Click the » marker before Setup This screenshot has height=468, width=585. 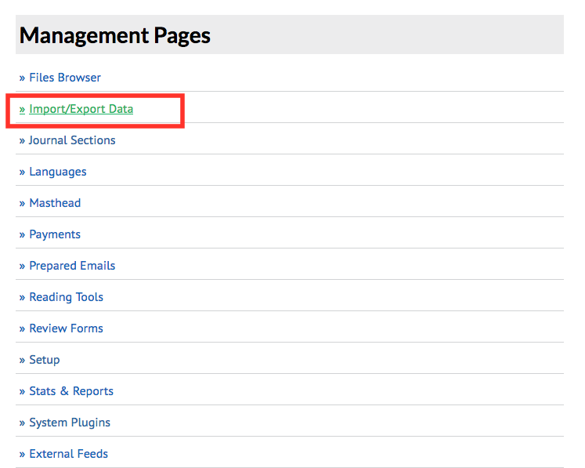(22, 360)
